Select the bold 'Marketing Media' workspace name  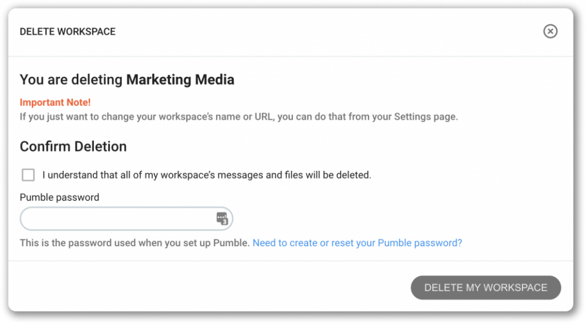(180, 79)
